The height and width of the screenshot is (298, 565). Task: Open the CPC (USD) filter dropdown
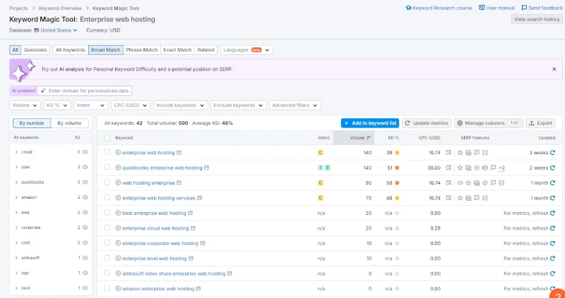point(131,106)
